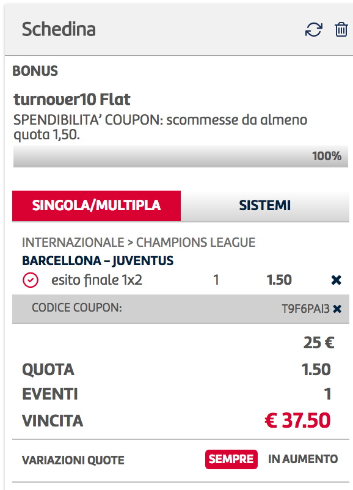Open Internazionale > Champions League breadcrumb

click(139, 242)
